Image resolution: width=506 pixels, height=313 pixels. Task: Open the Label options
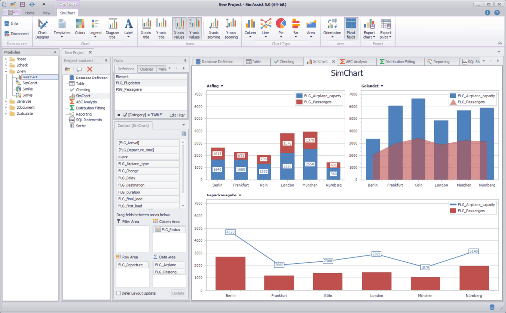128,29
